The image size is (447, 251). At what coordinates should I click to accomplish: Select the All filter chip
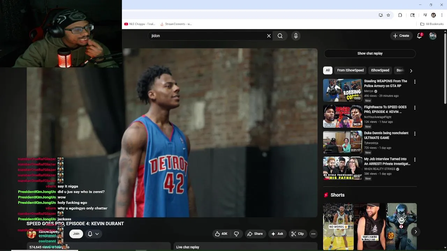coord(328,70)
